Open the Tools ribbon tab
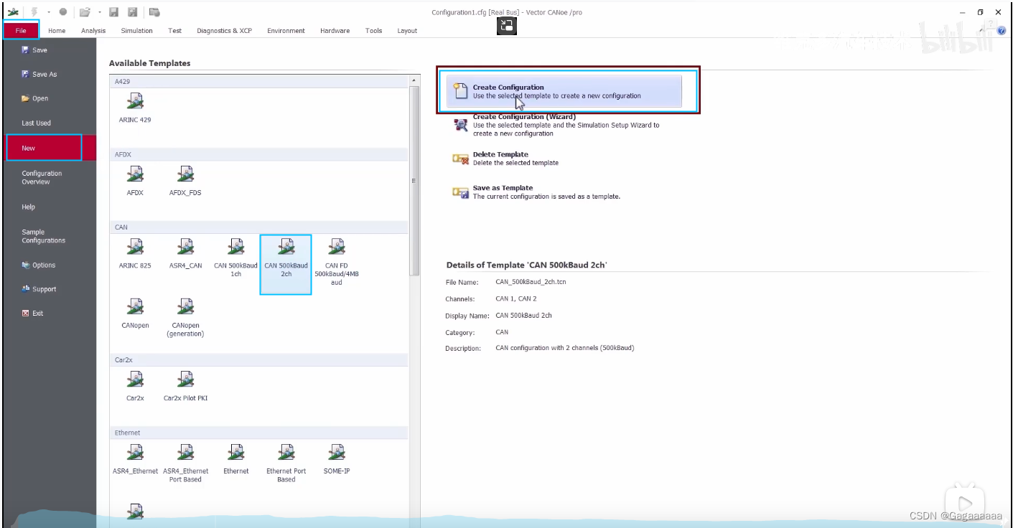The width and height of the screenshot is (1013, 528). [373, 31]
